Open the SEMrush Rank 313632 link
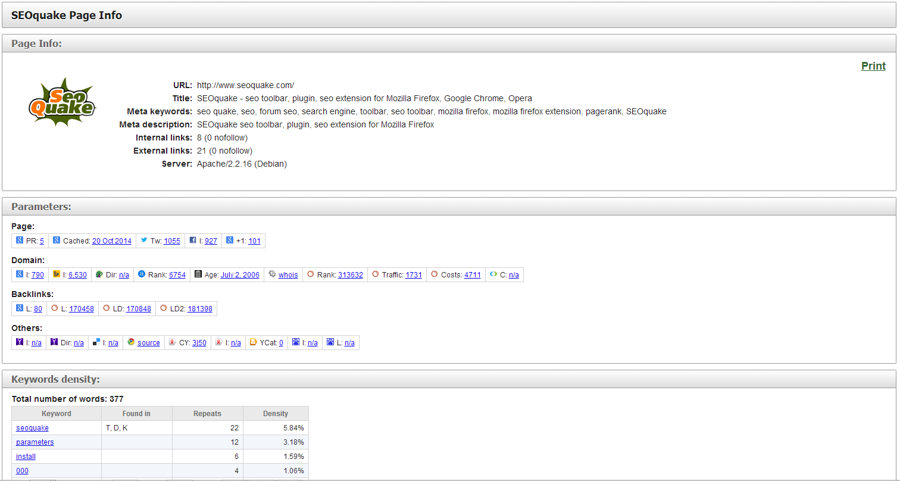This screenshot has height=481, width=900. point(351,275)
